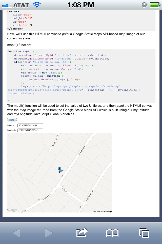Focus the Longitude input field
The height and width of the screenshot is (244, 162).
click(x=30, y=130)
